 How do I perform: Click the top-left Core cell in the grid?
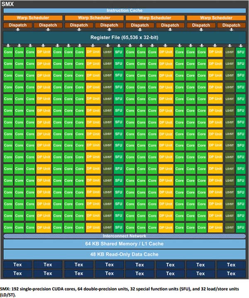pos(8,52)
